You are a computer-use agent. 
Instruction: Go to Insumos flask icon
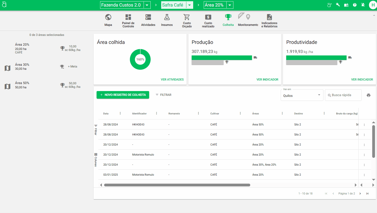(x=167, y=17)
